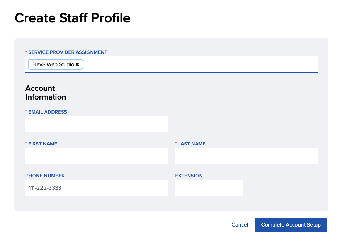Click into the Last Name field

(246, 156)
